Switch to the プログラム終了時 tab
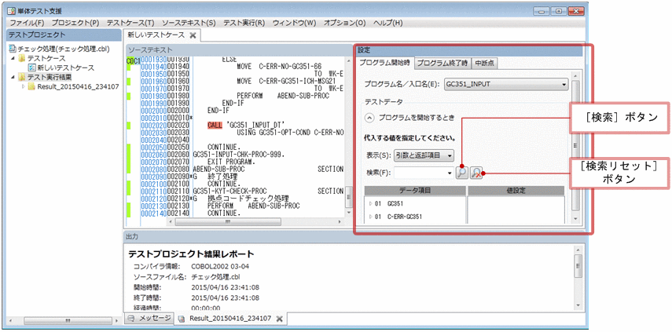This screenshot has height=332, width=672. 442,63
